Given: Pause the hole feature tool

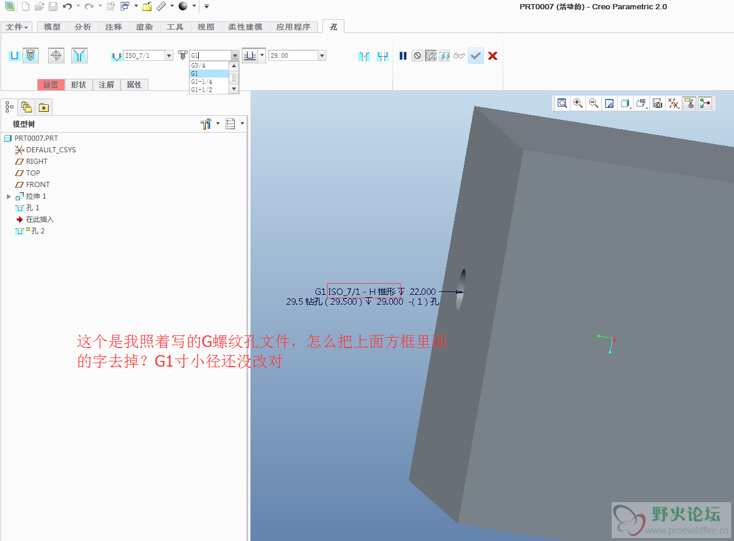Looking at the screenshot, I should tap(403, 56).
